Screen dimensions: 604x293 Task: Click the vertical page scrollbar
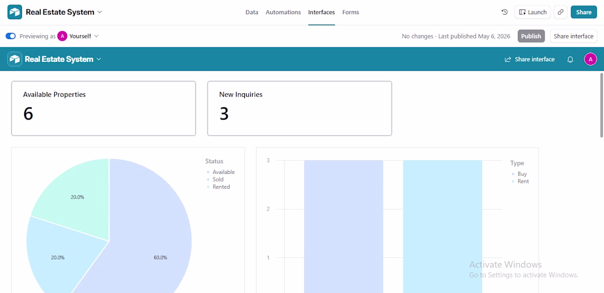[x=602, y=105]
